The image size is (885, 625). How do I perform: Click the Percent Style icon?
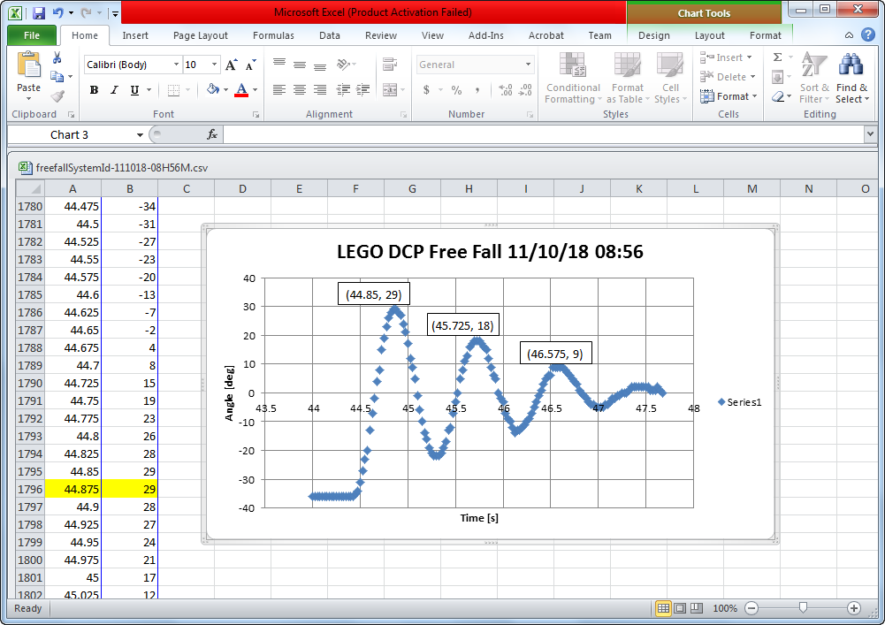(x=456, y=90)
